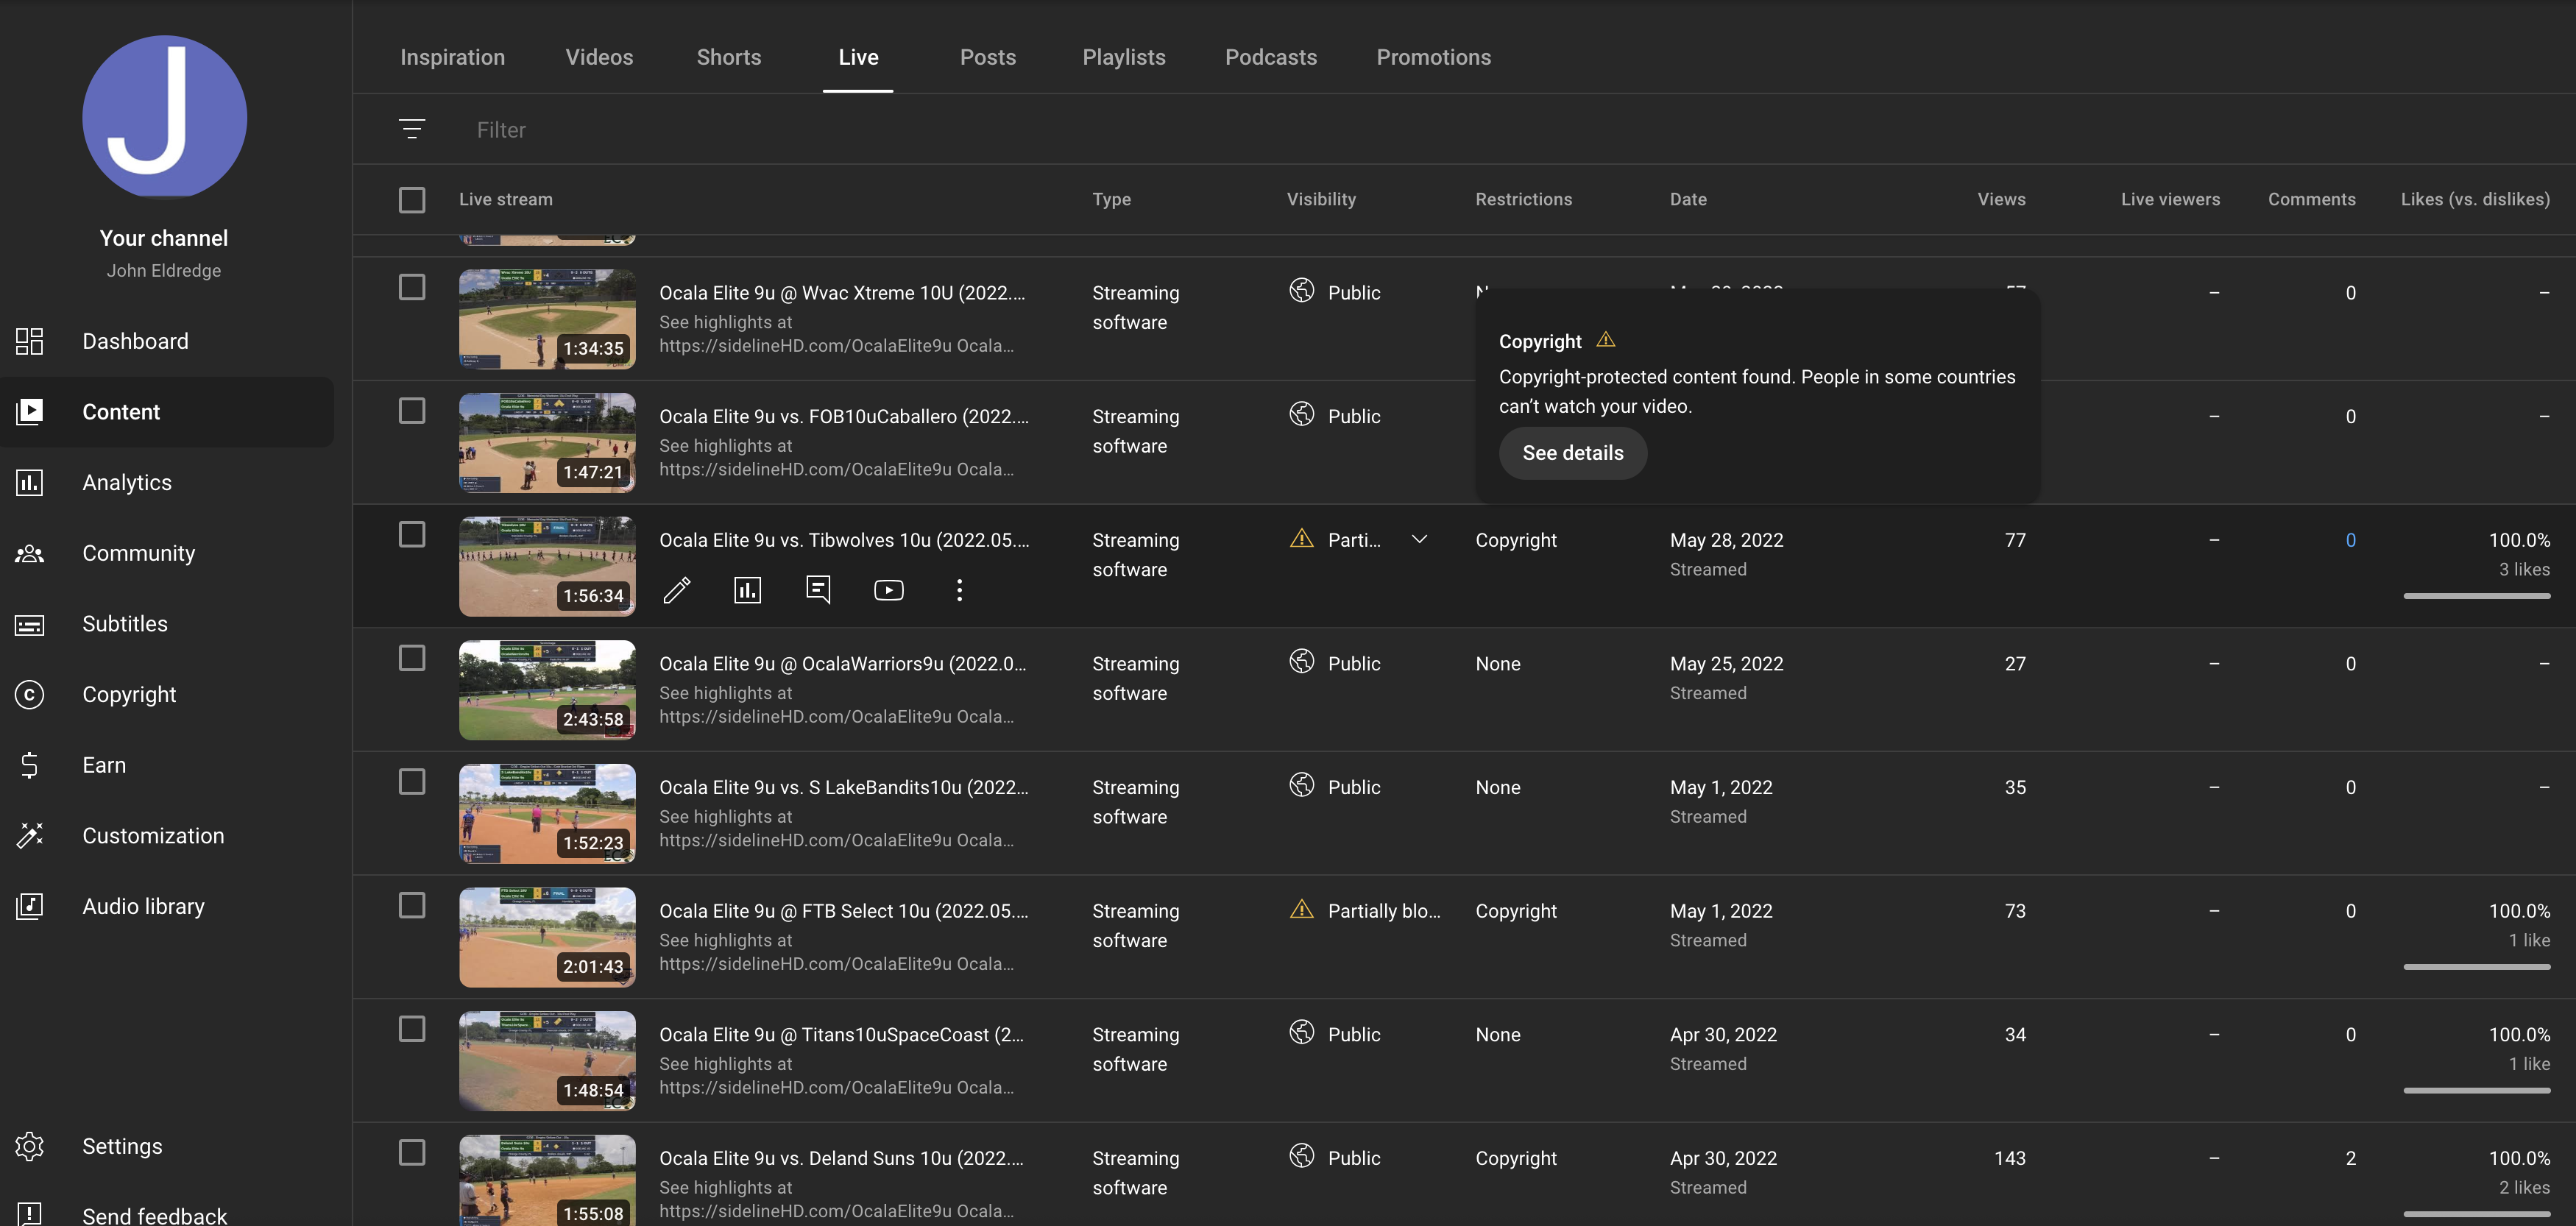2576x1226 pixels.
Task: Check the Deland Suns 10u stream checkbox
Action: pyautogui.click(x=412, y=1153)
